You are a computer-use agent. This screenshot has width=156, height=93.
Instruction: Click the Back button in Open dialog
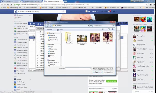coord(47,26)
